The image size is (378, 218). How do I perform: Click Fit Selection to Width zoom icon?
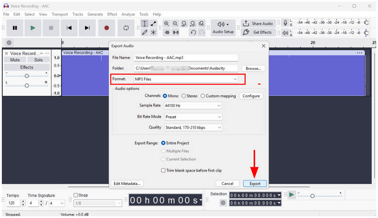point(184,24)
